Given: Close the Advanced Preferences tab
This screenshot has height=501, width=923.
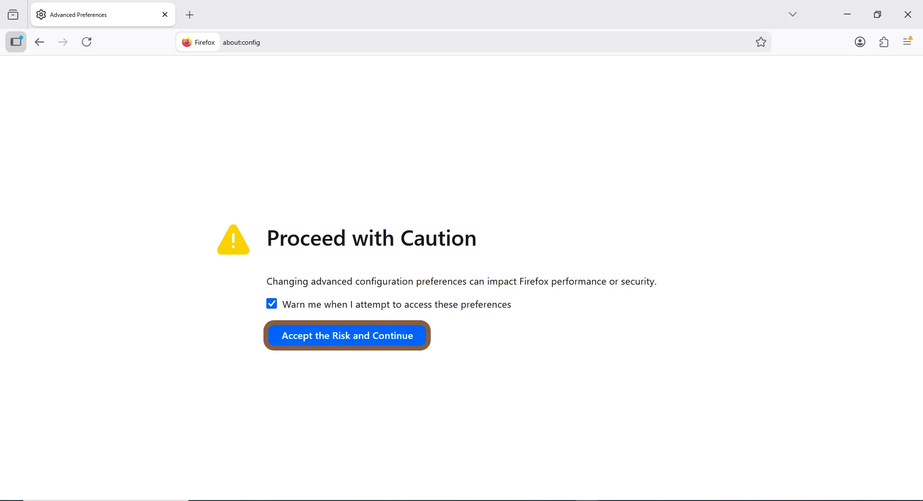Looking at the screenshot, I should click(x=165, y=15).
